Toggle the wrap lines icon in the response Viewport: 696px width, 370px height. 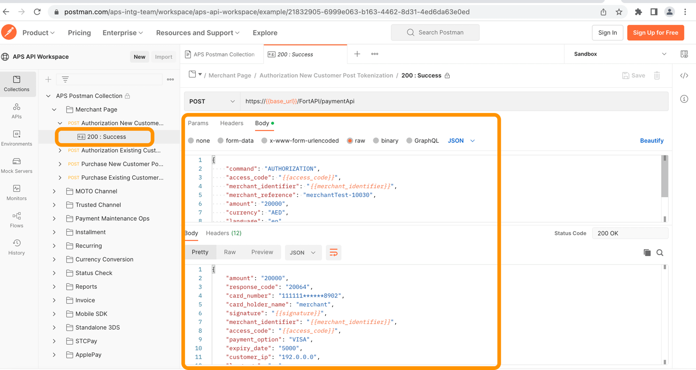pos(333,253)
